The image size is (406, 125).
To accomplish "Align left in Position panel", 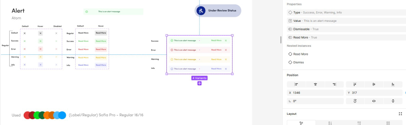I will (x=296, y=84).
